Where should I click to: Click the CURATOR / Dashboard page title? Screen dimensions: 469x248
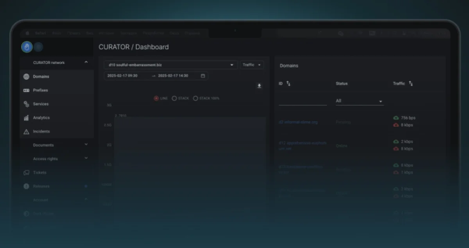point(134,47)
